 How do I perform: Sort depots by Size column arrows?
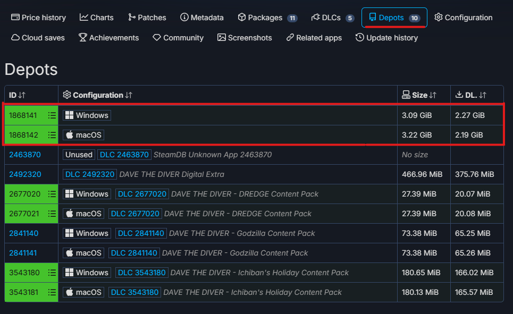pos(433,95)
